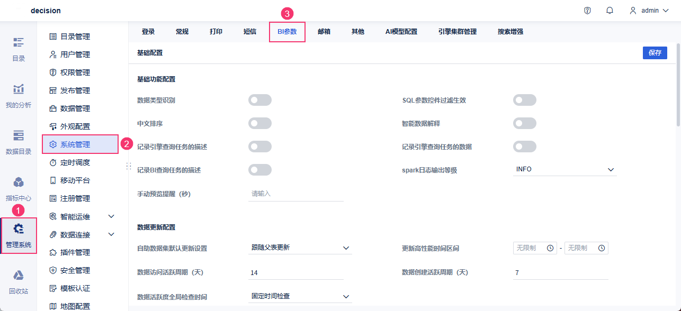The image size is (681, 311).
Task: Open 指标中心 sidebar icon
Action: (19, 189)
